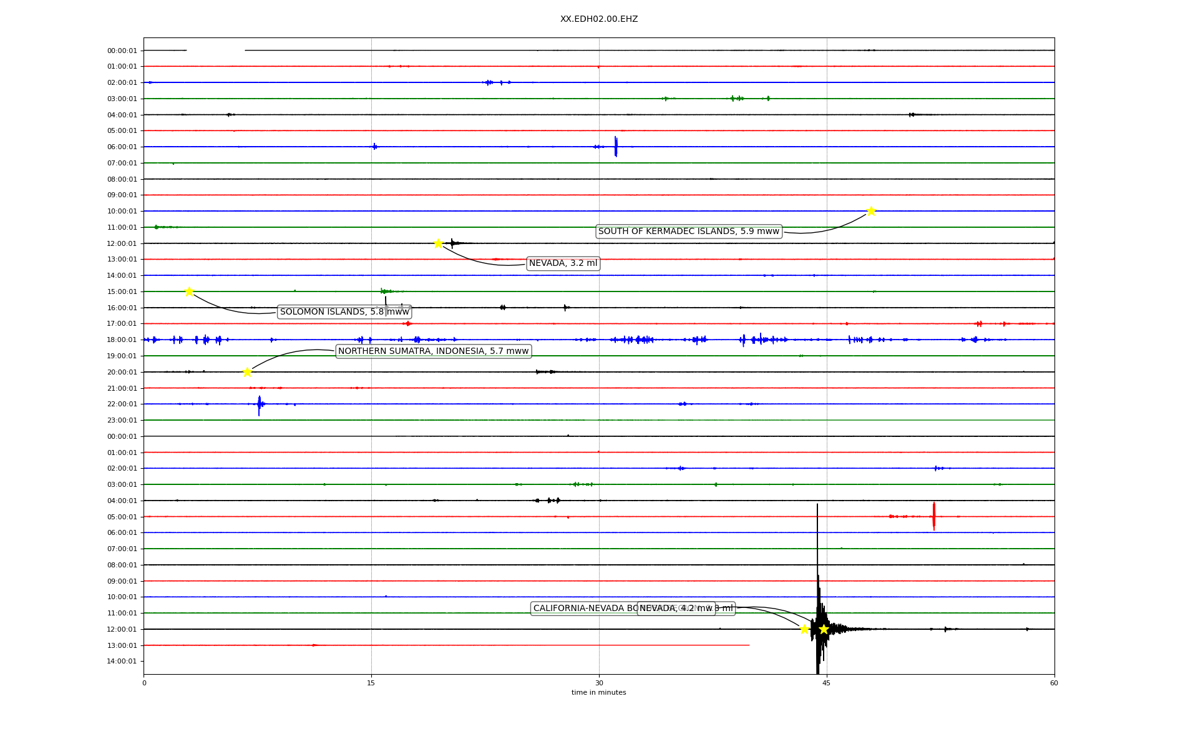Click the Solomon Islands earthquake star marker
This screenshot has height=749, width=1198.
coord(189,291)
